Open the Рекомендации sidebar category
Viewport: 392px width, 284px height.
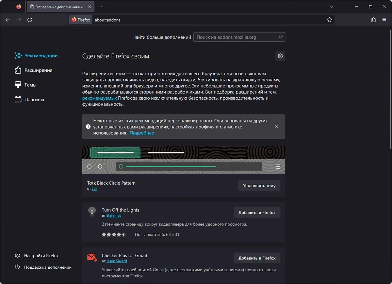click(x=36, y=55)
